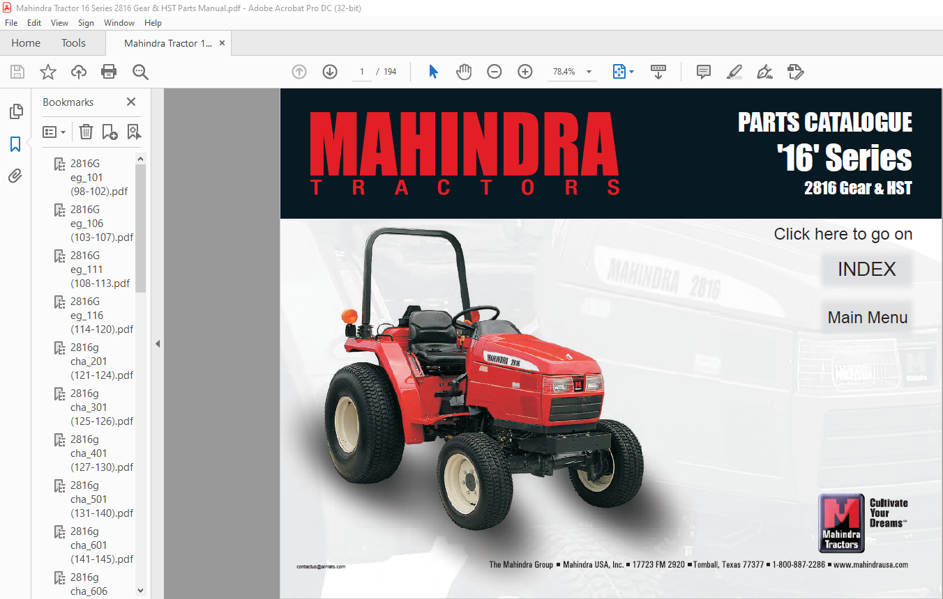Image resolution: width=943 pixels, height=599 pixels.
Task: Print the document with printer icon
Action: [109, 72]
